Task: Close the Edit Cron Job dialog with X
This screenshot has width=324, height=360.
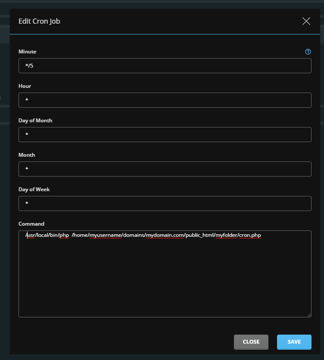Action: pyautogui.click(x=306, y=21)
